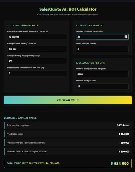
Task: Focus the Annual Turnover input field
Action: pos(36,37)
